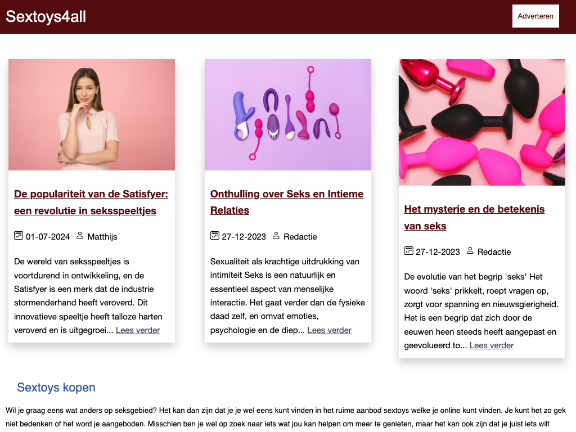Click Lees verder under the Satisfyer article
The image size is (576, 432).
tap(138, 330)
